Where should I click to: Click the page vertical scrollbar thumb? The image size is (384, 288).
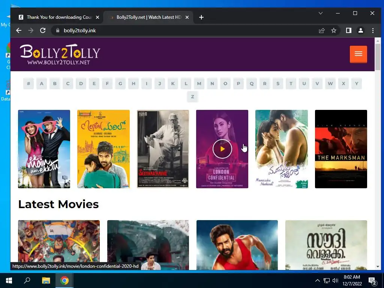[378, 57]
